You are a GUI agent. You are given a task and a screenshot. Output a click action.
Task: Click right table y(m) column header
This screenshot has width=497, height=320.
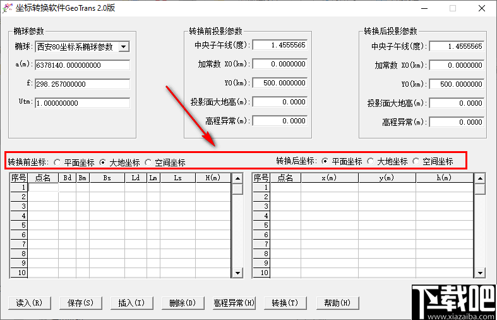pyautogui.click(x=387, y=178)
